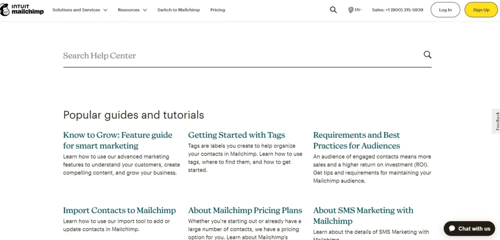Open the EN language globe selector
This screenshot has height=240, width=500.
click(x=355, y=10)
